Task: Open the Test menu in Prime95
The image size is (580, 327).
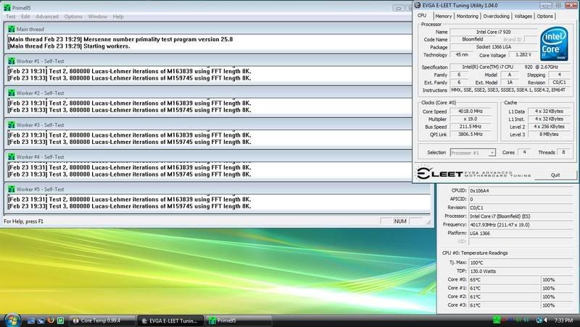Action: click(x=11, y=17)
